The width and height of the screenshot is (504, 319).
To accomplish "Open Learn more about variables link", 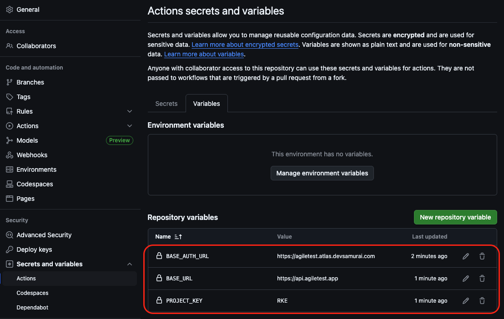I will click(x=204, y=54).
